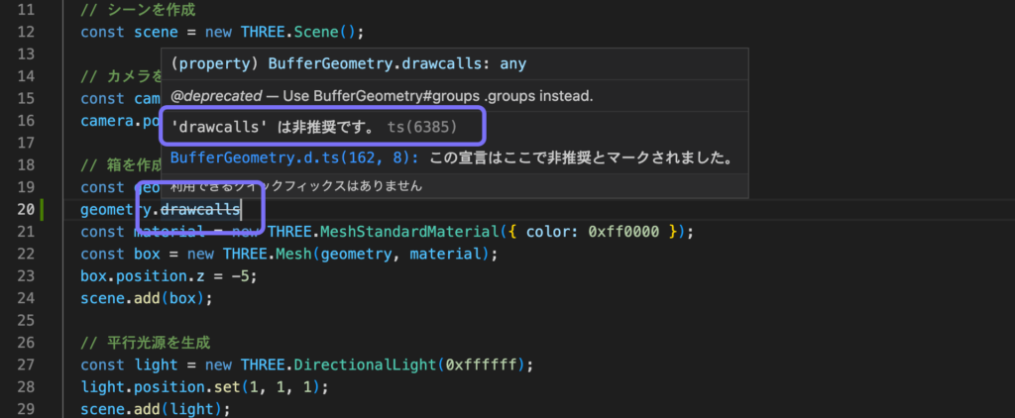Click the @deprecated notice in the hover tooltip
Image resolution: width=1015 pixels, height=418 pixels.
coord(381,96)
